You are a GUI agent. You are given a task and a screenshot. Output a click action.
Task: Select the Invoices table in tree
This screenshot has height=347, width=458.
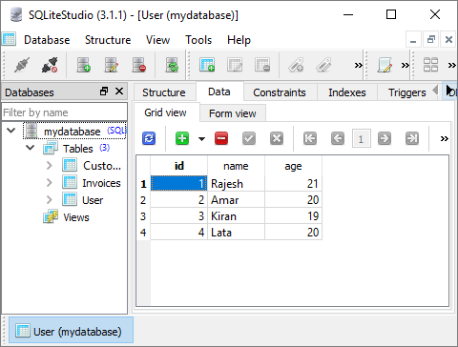pos(101,183)
